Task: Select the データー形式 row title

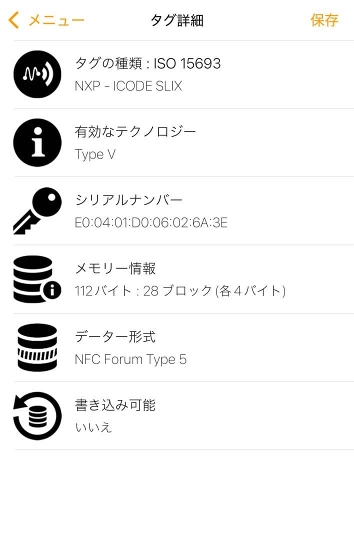Action: (x=115, y=336)
